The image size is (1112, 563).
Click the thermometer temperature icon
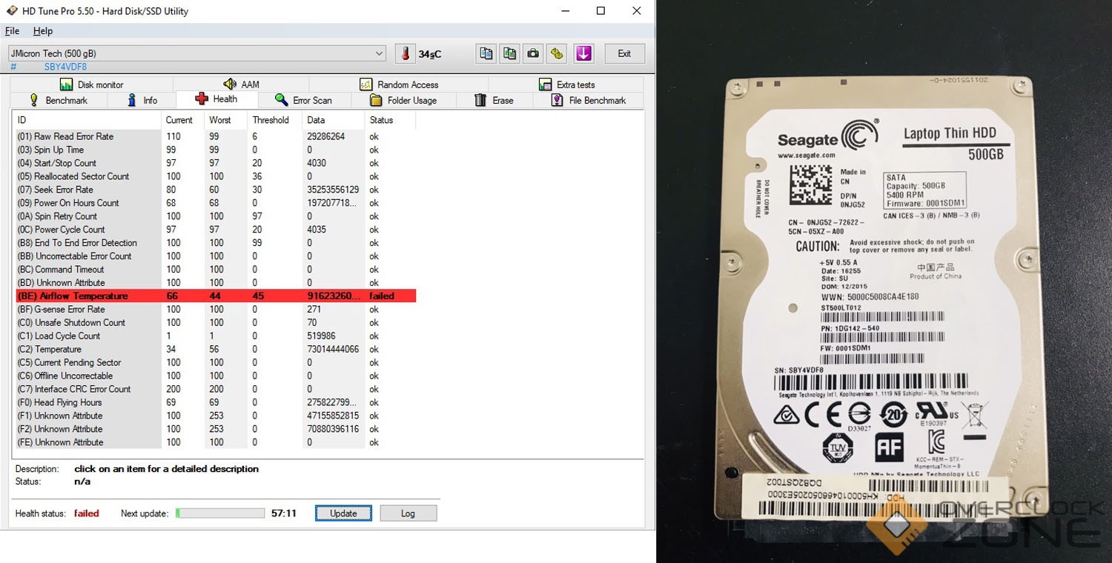(x=405, y=53)
